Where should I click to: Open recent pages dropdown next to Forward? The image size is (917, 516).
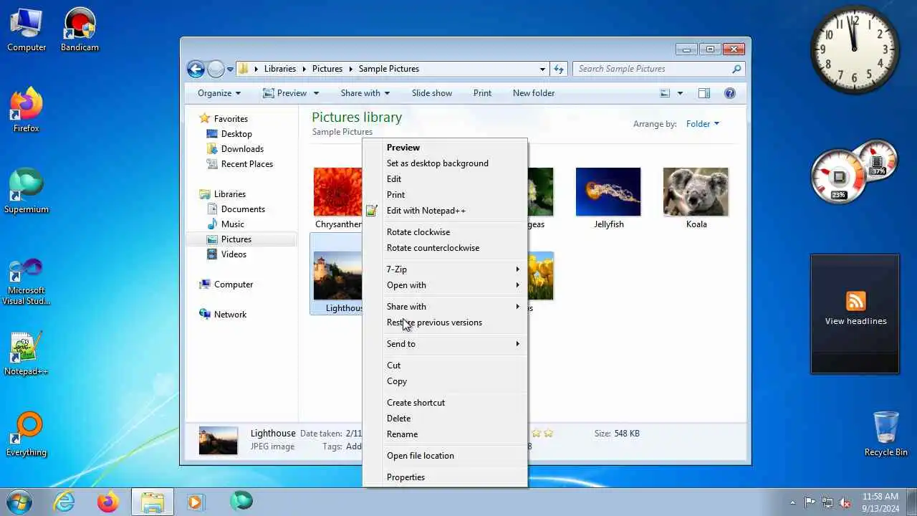click(230, 70)
